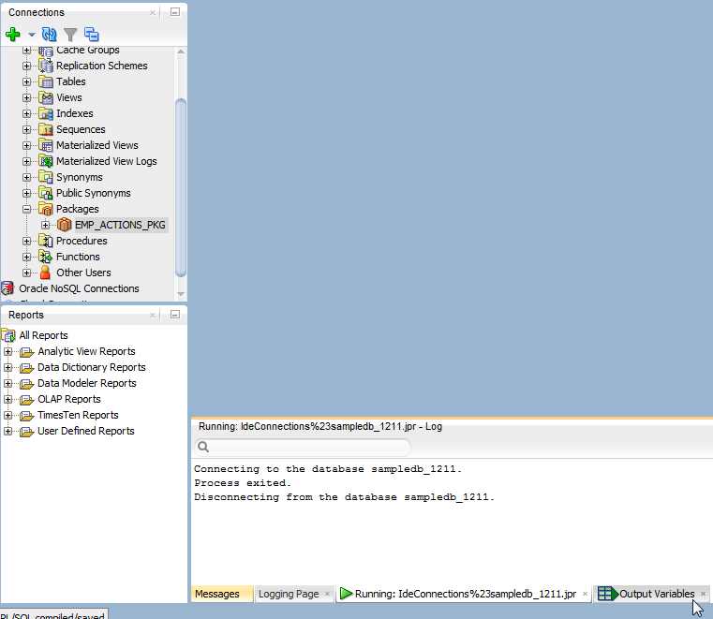
Task: Select Data Dictionary Reports tree item
Action: (x=92, y=367)
